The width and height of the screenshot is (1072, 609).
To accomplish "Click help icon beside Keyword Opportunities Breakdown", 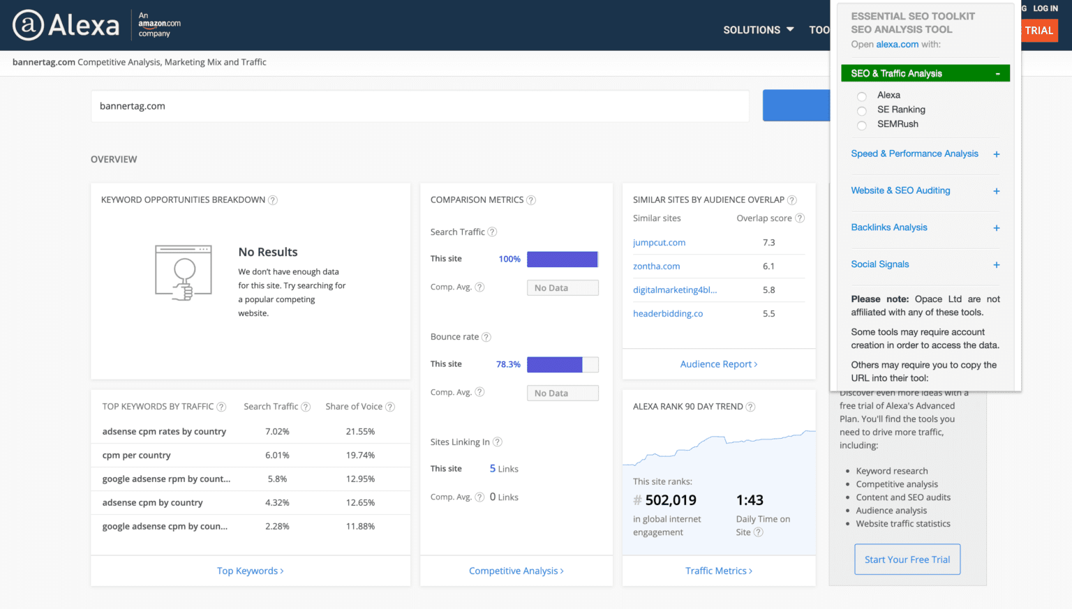I will [273, 200].
